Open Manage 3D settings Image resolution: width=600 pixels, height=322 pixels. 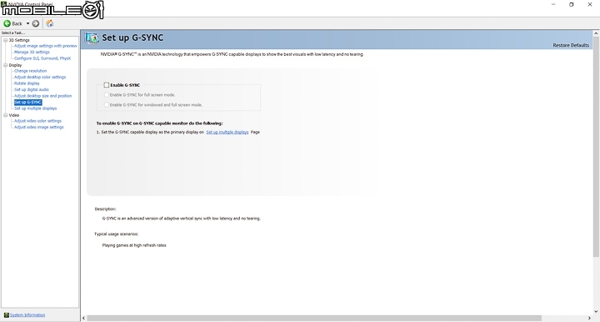tap(32, 52)
